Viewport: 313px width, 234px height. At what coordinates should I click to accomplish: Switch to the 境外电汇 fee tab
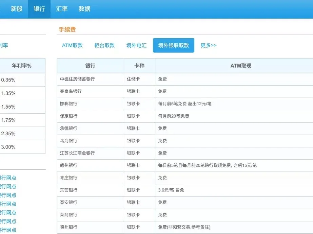pos(136,45)
